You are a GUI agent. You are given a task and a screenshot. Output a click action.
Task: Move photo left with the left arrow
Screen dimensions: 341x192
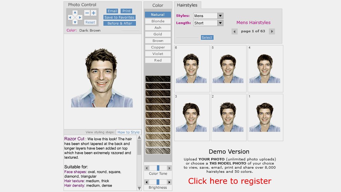tap(70, 17)
